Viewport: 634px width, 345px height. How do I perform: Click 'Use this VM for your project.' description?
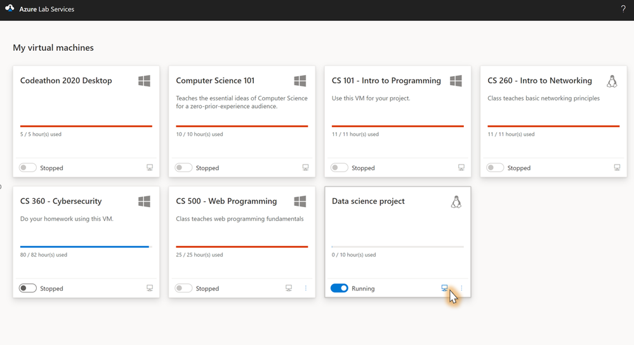click(371, 98)
